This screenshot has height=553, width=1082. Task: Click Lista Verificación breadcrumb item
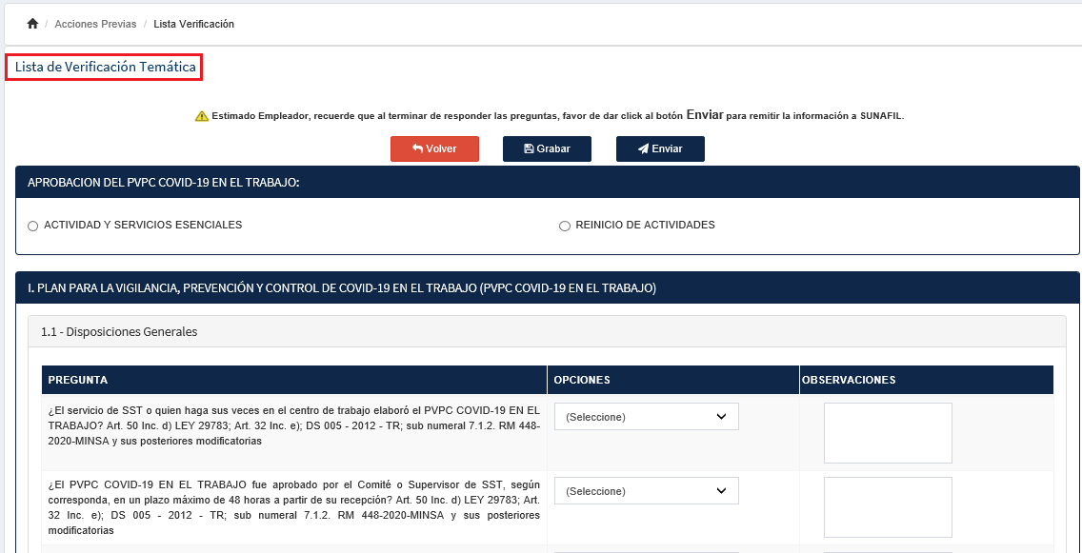point(194,24)
